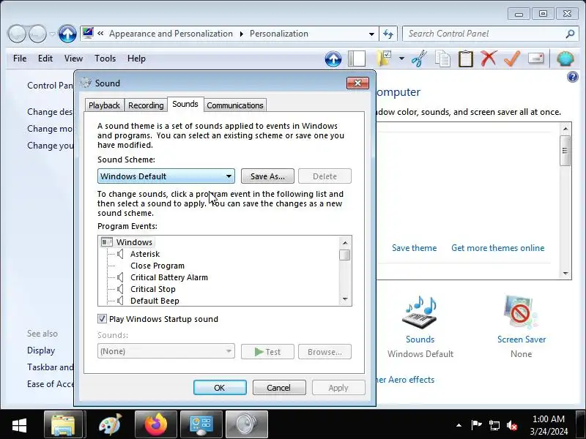This screenshot has width=586, height=439.
Task: Open the View menu
Action: tap(73, 59)
